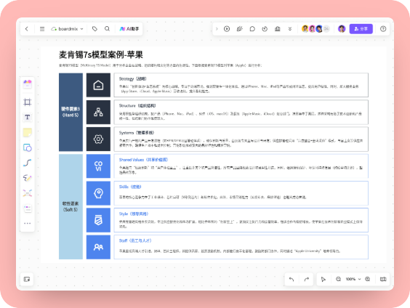Click the Strategy house icon tile
Image resolution: width=410 pixels, height=308 pixels.
[x=98, y=85]
